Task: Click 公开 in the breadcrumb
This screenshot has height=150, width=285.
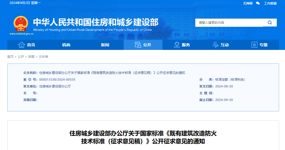Action: (x=21, y=57)
